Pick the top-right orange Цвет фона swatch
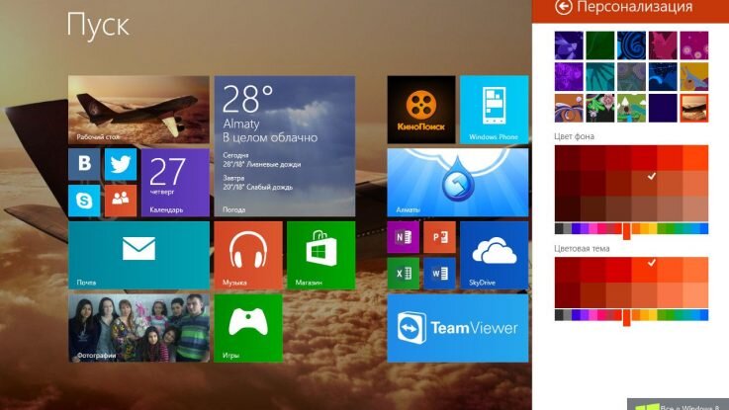This screenshot has width=729, height=410. pyautogui.click(x=695, y=158)
